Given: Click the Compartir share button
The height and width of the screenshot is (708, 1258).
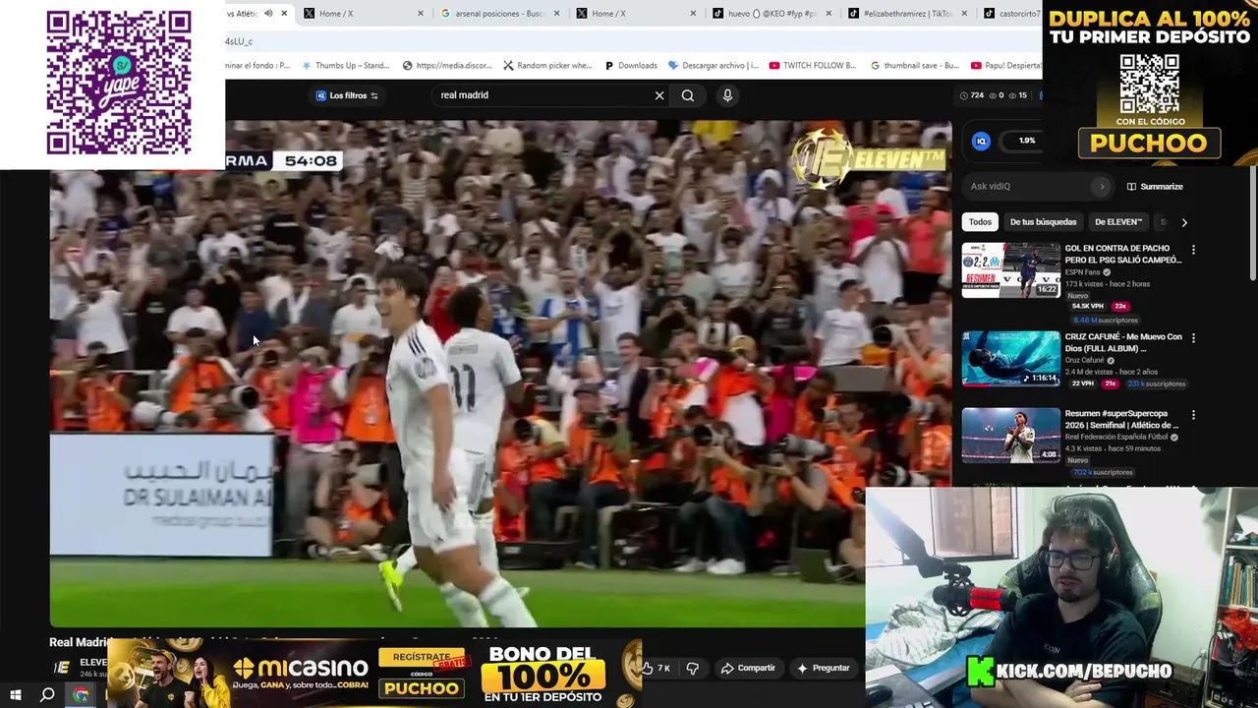Looking at the screenshot, I should (748, 668).
